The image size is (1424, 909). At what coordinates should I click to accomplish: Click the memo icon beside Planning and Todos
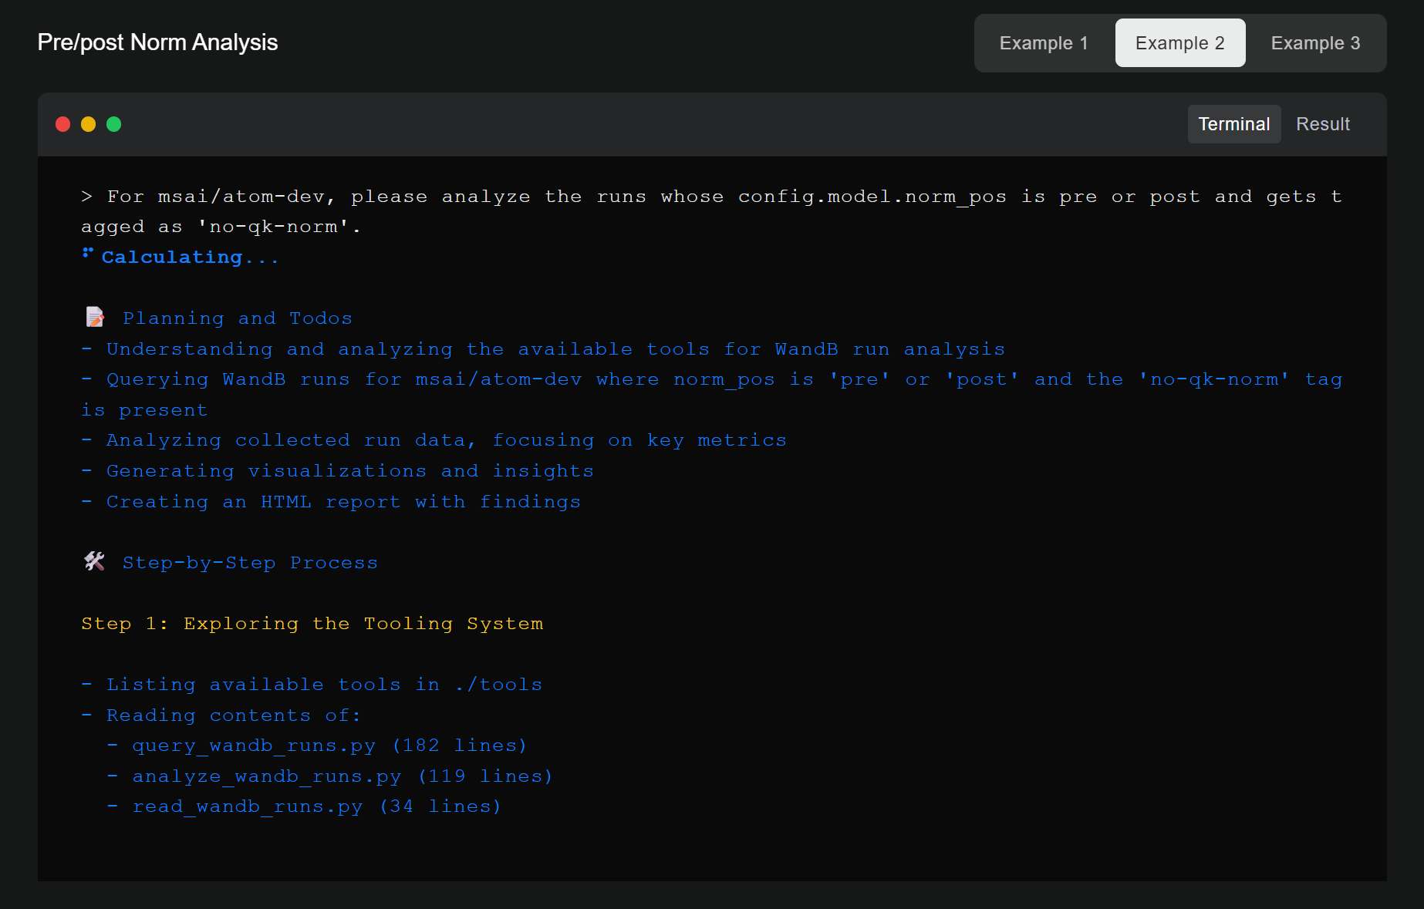95,317
